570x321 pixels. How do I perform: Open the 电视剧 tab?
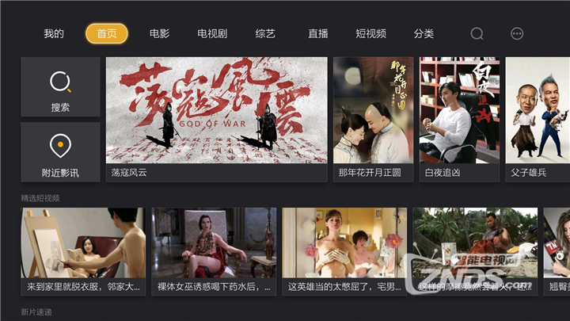click(212, 34)
